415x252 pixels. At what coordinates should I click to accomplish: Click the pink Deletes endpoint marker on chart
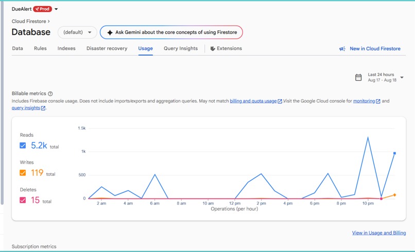tap(381, 199)
